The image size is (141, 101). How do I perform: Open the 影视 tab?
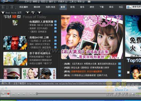(72, 7)
